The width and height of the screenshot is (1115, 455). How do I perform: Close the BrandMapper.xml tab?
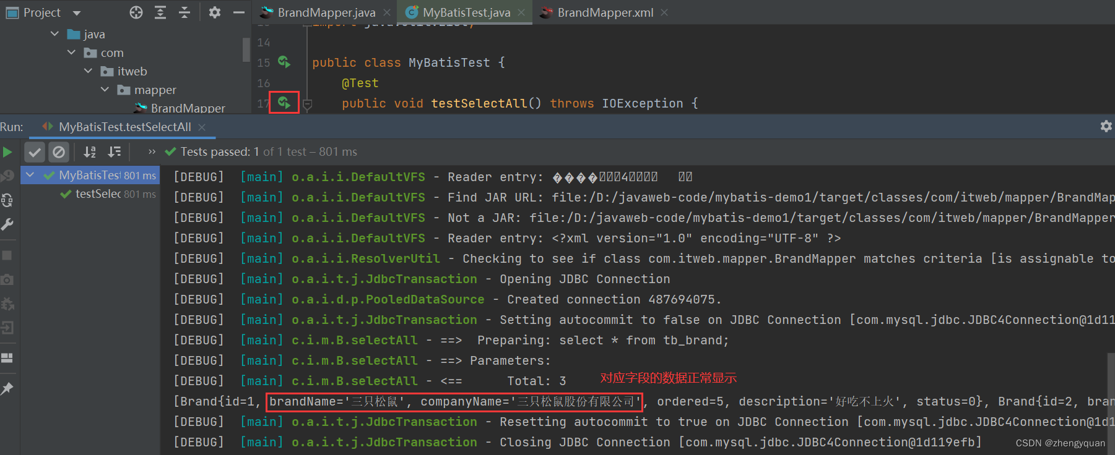664,12
